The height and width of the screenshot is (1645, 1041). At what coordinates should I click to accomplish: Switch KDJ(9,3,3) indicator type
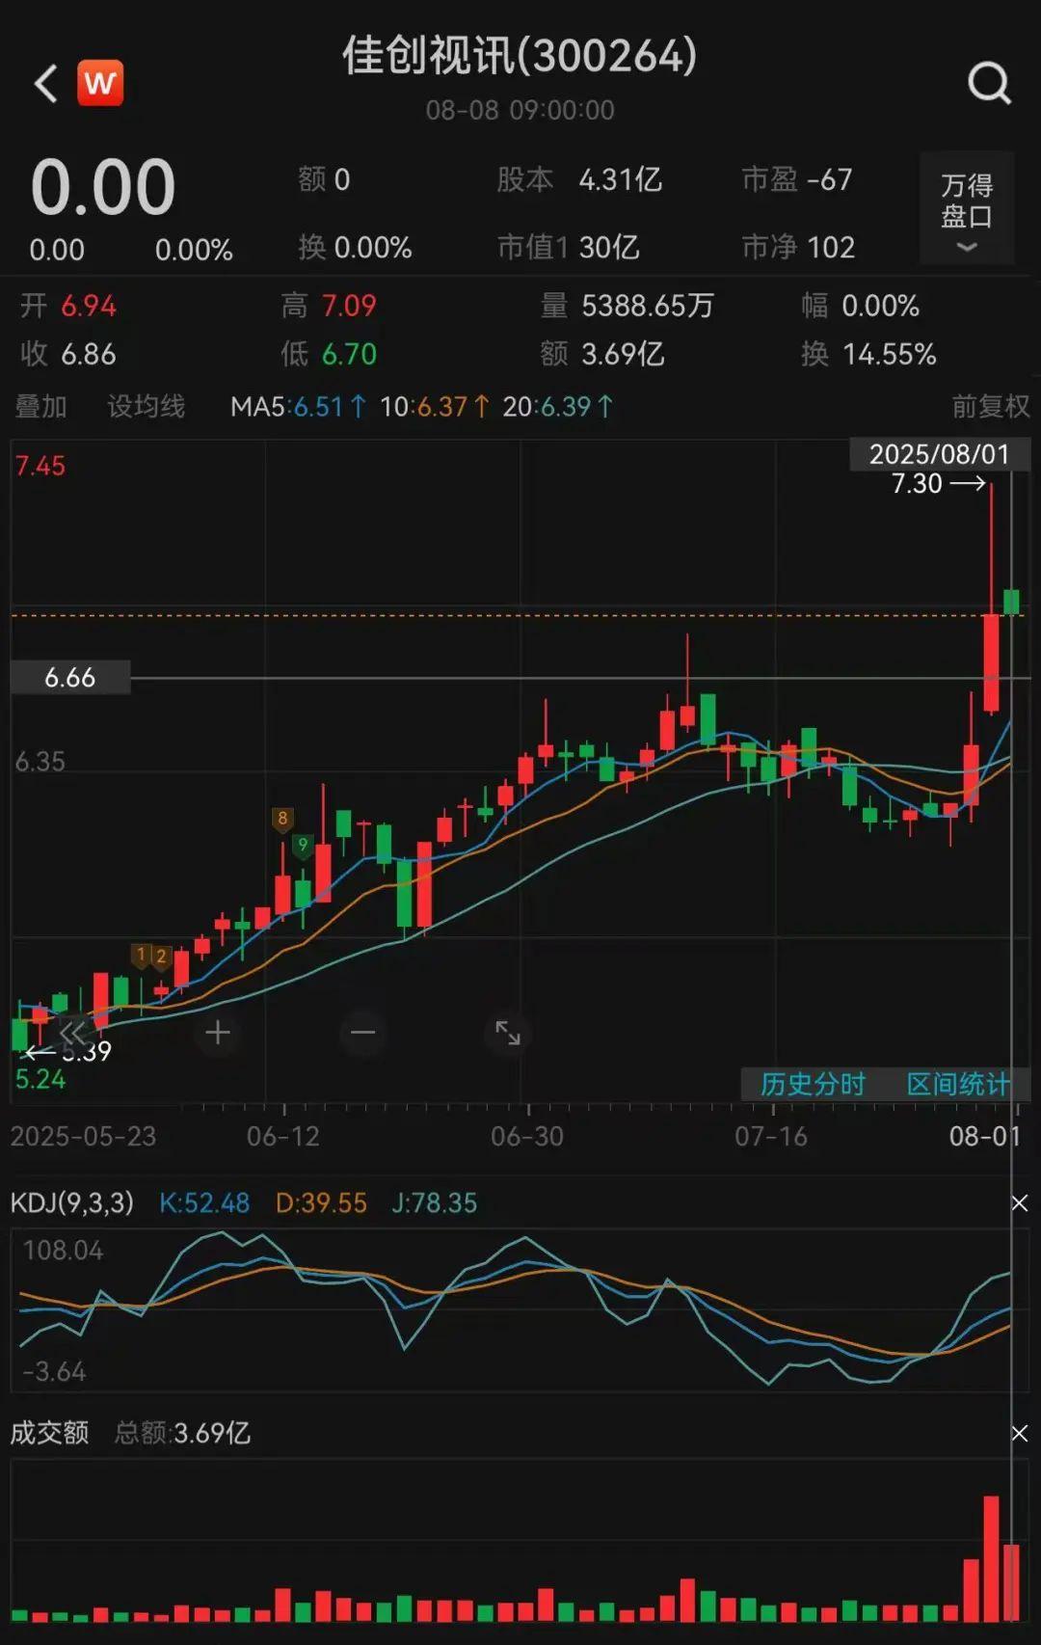point(72,1203)
